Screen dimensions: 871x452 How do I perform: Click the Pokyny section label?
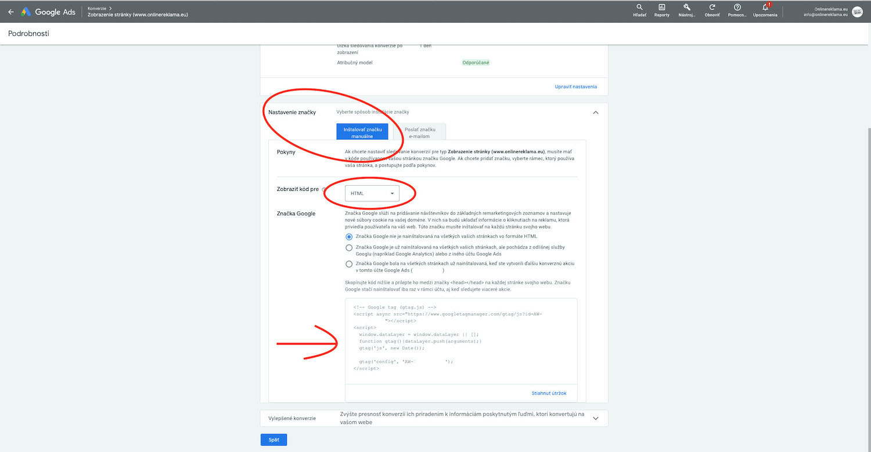pos(286,152)
